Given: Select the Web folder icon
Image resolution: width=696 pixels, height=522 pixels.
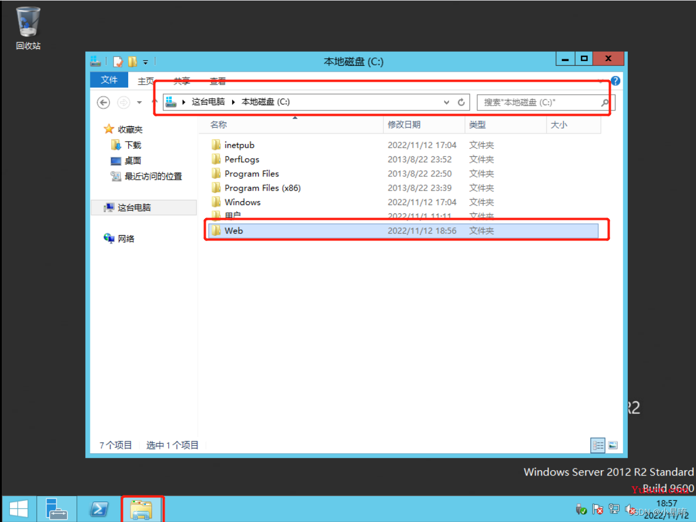Looking at the screenshot, I should pyautogui.click(x=216, y=230).
